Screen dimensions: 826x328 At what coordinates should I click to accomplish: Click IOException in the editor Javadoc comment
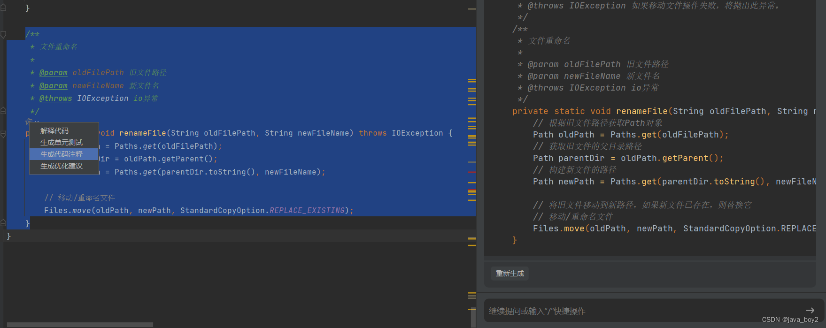[x=103, y=99]
